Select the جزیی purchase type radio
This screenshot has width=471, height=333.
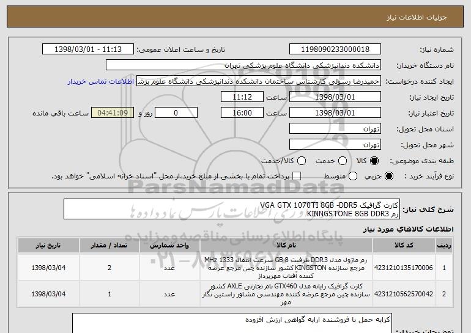pyautogui.click(x=388, y=176)
